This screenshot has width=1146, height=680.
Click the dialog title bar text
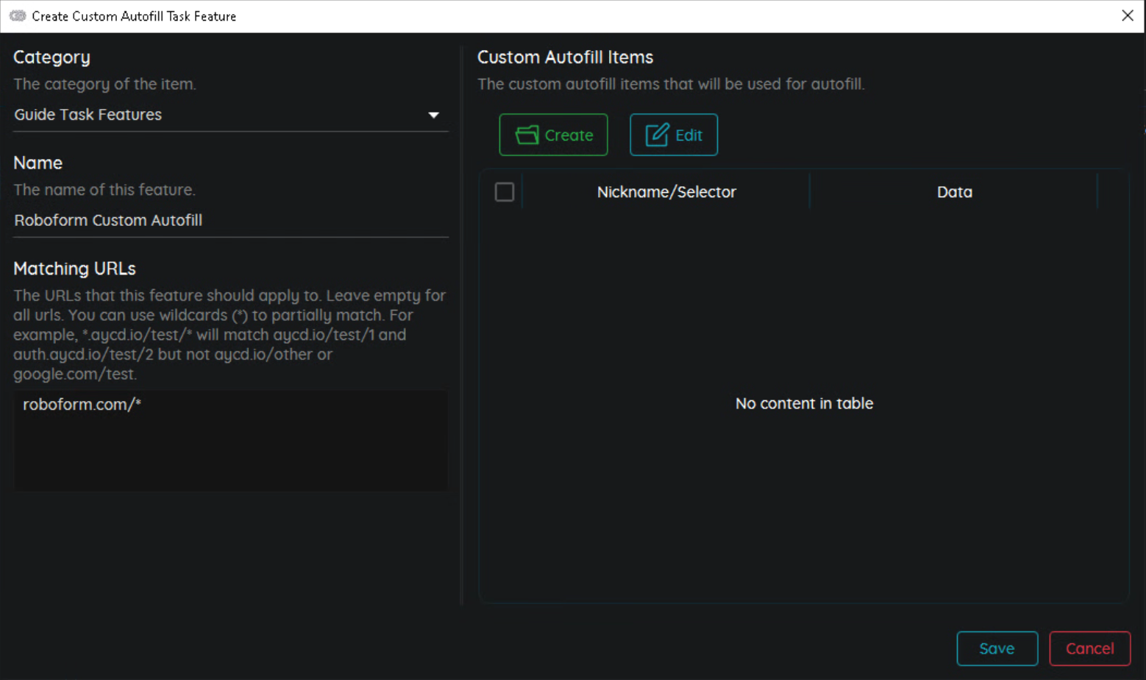pos(134,16)
